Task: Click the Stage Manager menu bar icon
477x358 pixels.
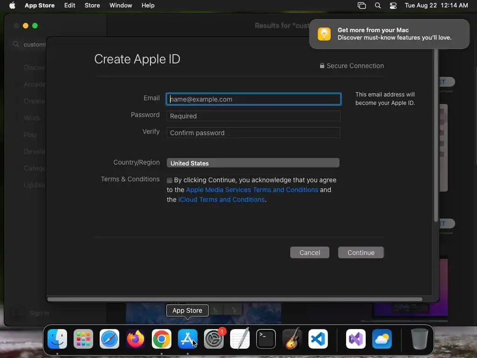Action: (361, 6)
